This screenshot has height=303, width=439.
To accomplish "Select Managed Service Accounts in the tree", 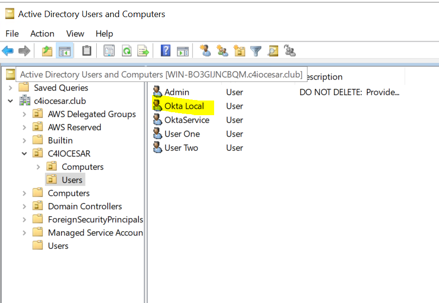I will point(95,233).
